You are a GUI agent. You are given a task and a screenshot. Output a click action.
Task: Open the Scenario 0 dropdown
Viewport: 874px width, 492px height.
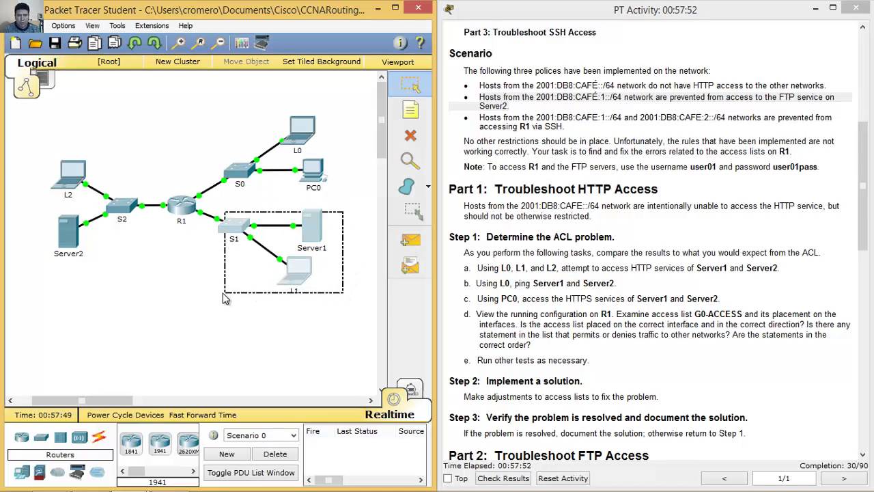pos(261,435)
